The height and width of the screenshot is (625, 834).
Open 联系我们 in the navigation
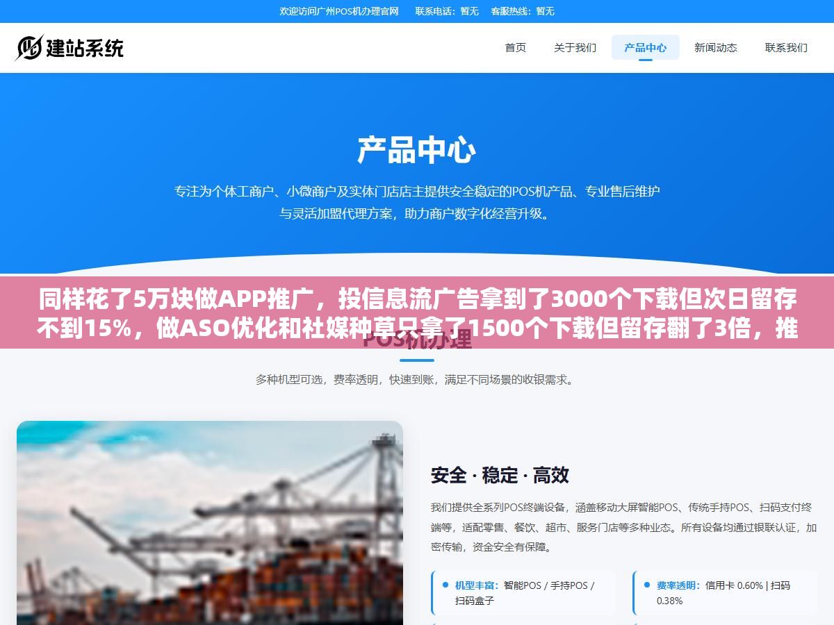[786, 47]
